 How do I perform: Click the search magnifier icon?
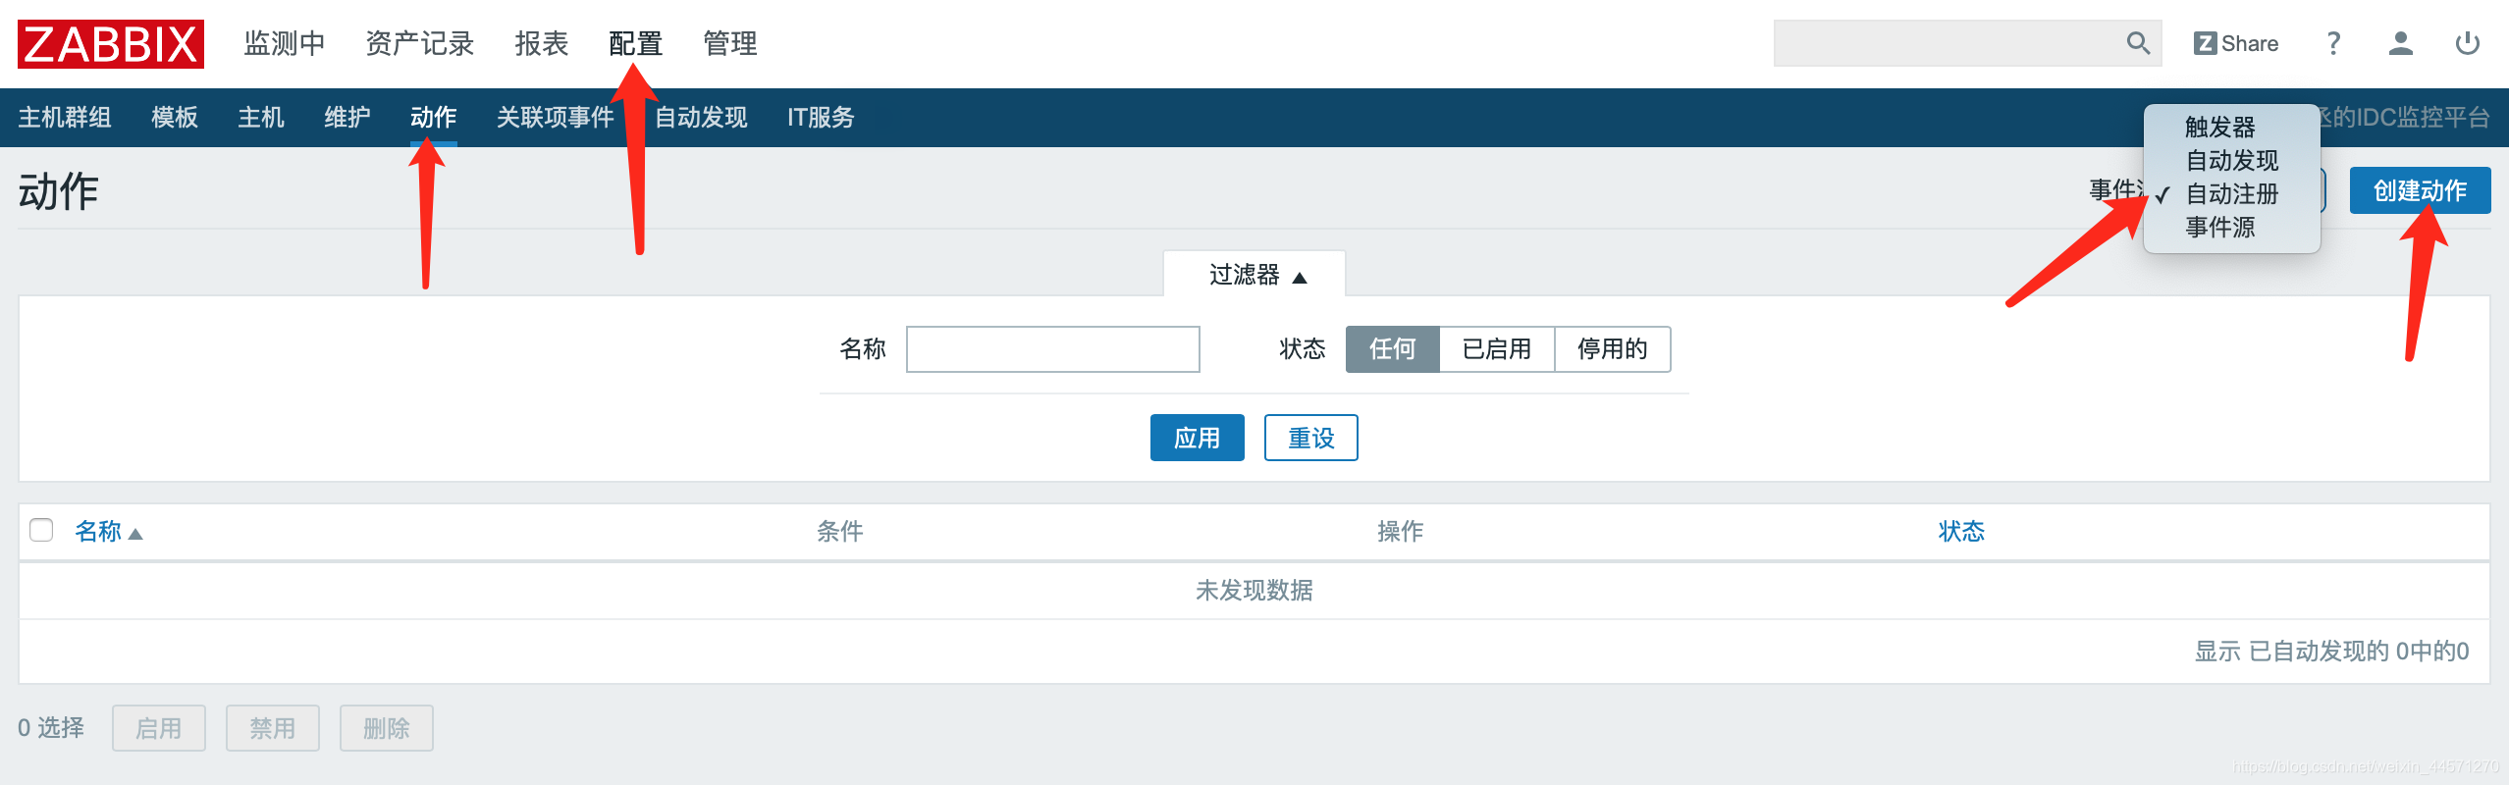(x=2138, y=43)
